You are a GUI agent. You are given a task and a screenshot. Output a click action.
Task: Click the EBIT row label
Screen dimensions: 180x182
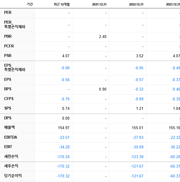[x=8, y=147]
